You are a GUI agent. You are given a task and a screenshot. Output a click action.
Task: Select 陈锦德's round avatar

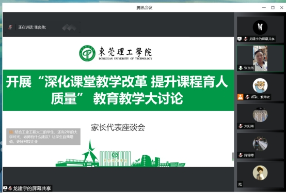[x=260, y=144]
